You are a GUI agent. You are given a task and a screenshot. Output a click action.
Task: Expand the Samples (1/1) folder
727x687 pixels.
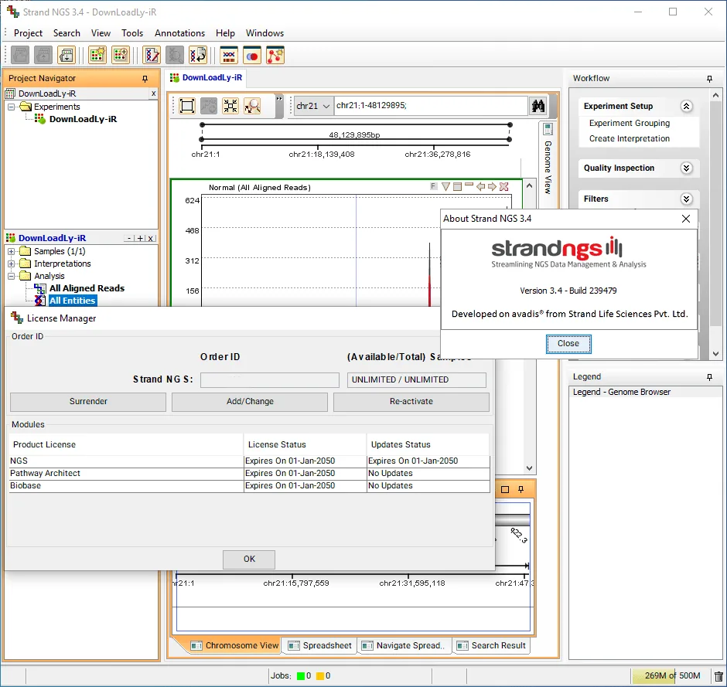(11, 252)
